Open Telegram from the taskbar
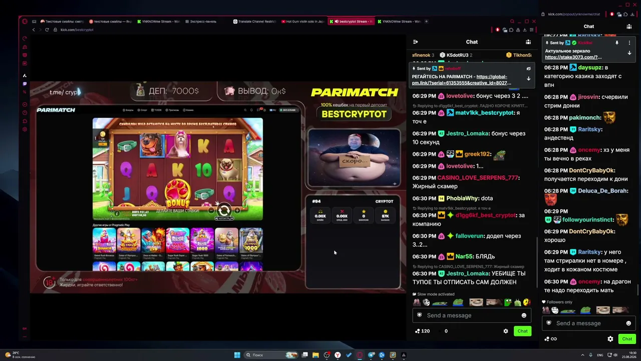This screenshot has height=361, width=641. pos(371,355)
